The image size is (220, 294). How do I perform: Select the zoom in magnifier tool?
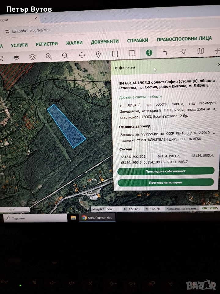coord(49,56)
